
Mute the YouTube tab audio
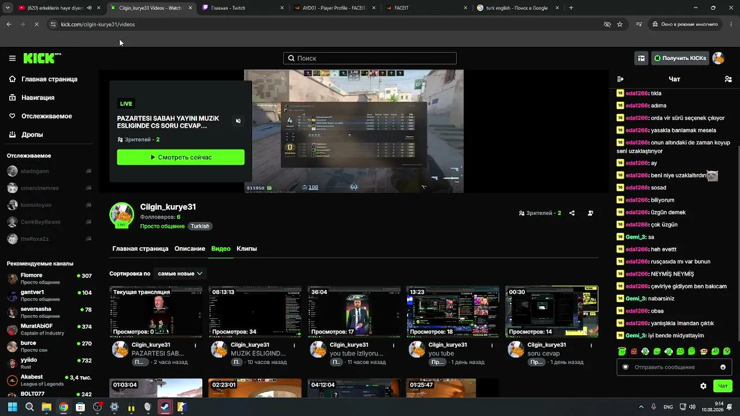click(89, 8)
